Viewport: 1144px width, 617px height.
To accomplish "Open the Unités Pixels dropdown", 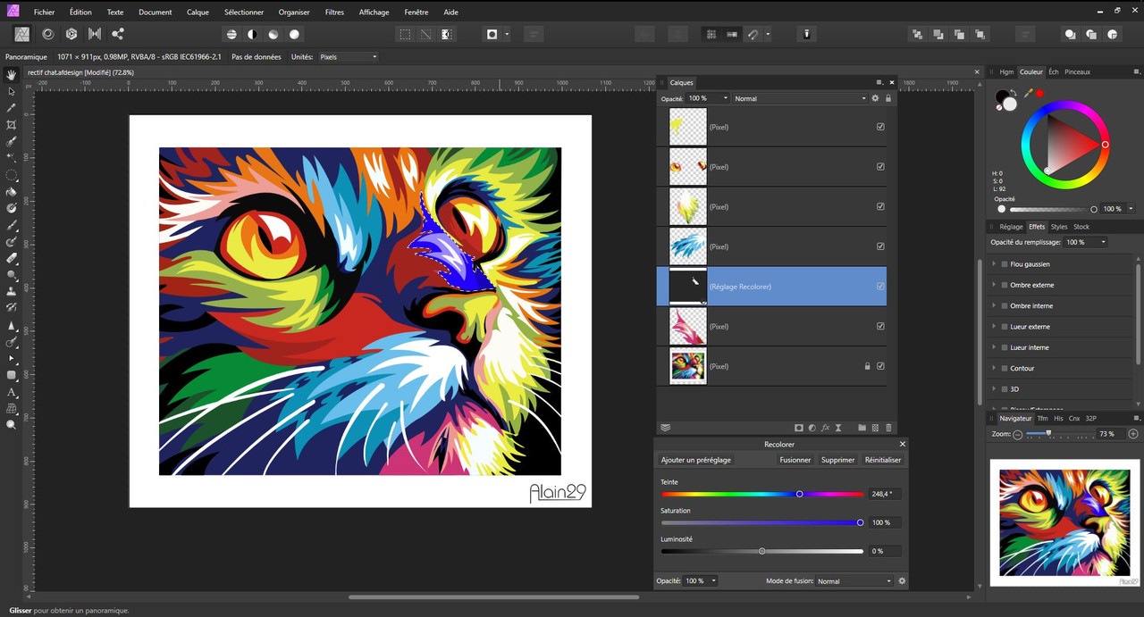I will tap(348, 57).
